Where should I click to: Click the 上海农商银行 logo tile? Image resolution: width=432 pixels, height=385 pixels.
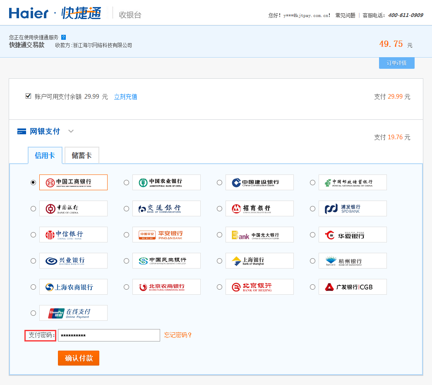click(73, 287)
